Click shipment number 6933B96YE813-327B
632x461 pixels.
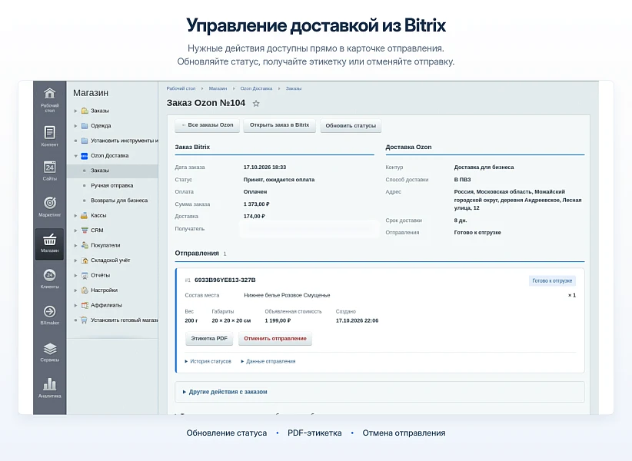tap(225, 280)
